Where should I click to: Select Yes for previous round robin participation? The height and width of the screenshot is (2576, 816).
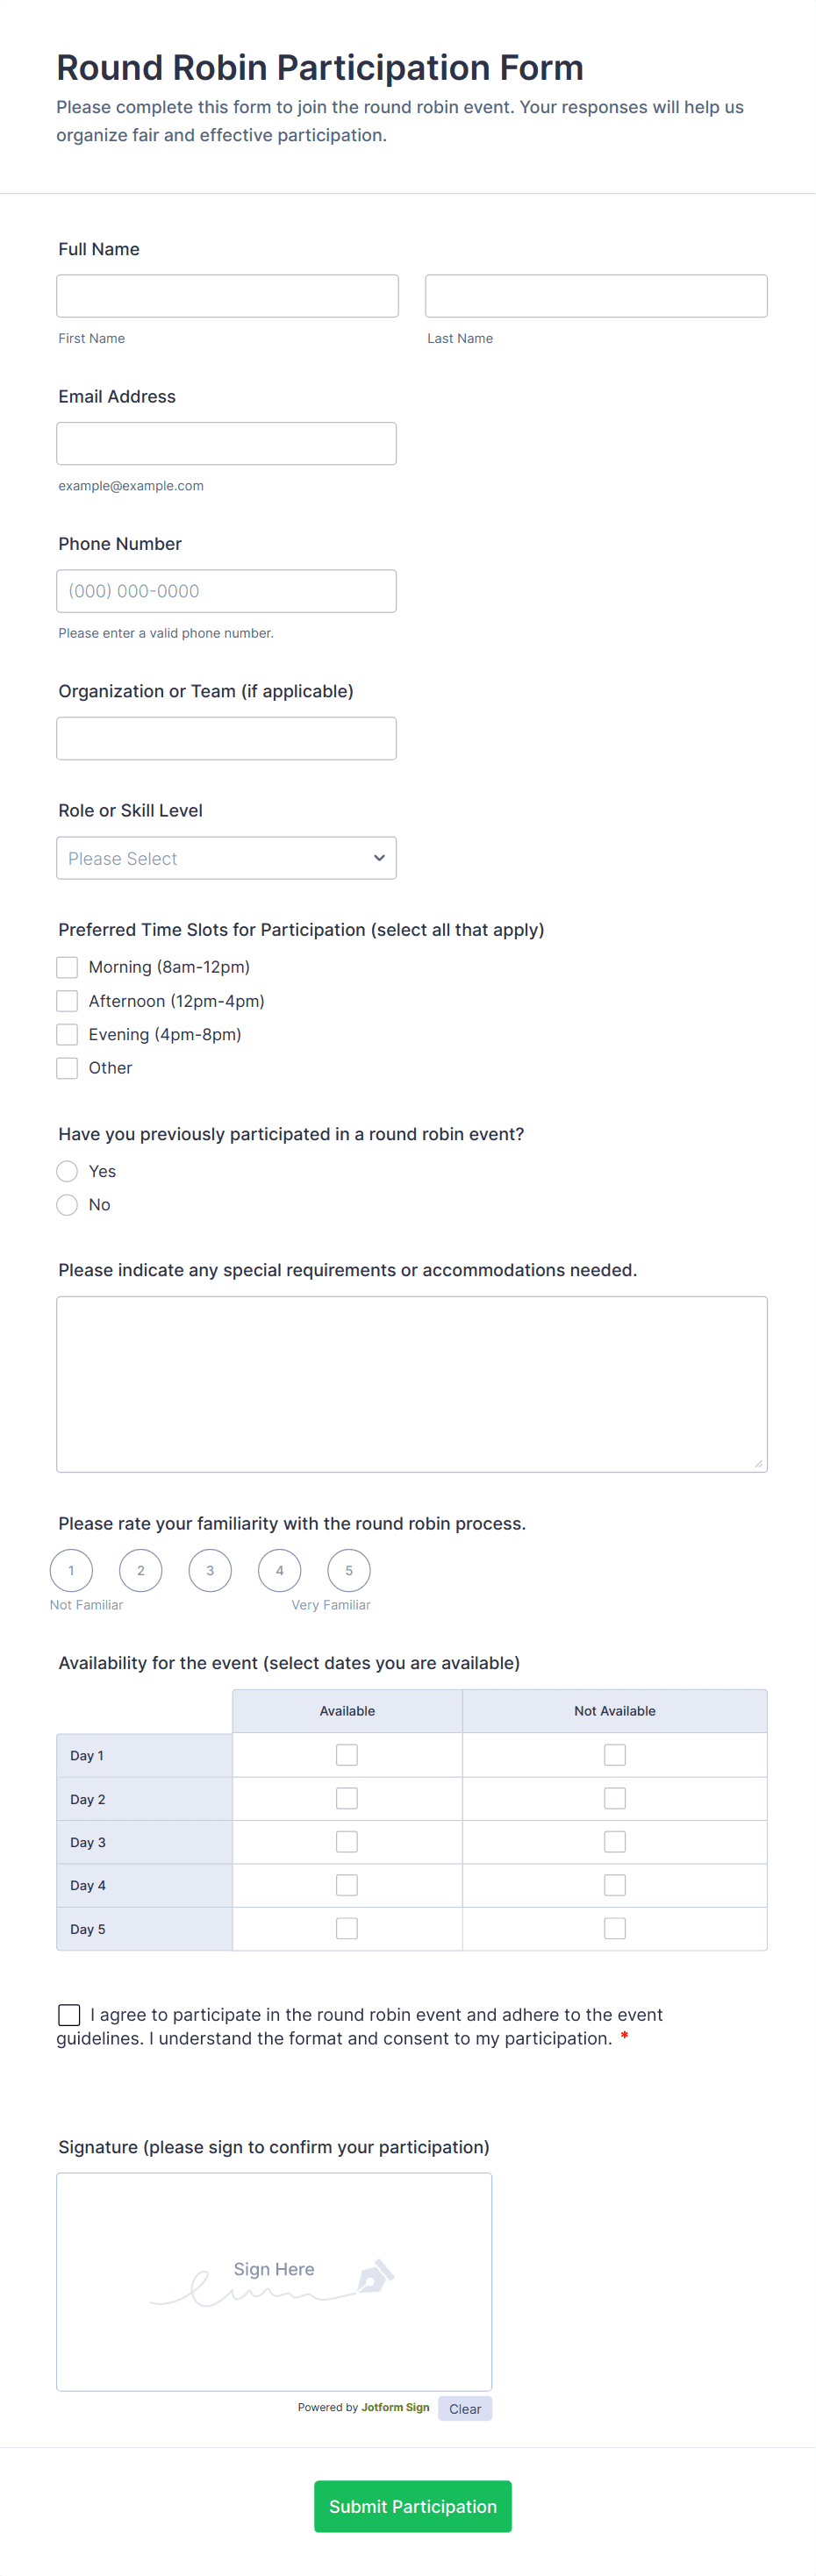tap(67, 1170)
